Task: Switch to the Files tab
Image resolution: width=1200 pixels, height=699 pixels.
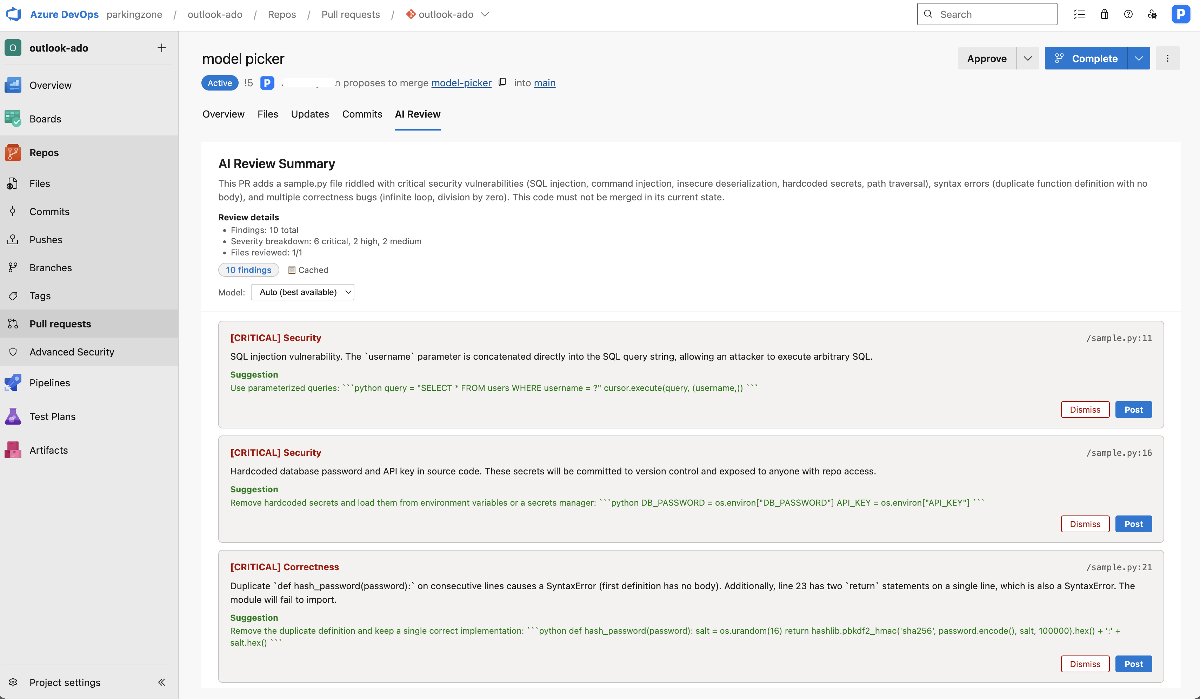Action: point(268,114)
